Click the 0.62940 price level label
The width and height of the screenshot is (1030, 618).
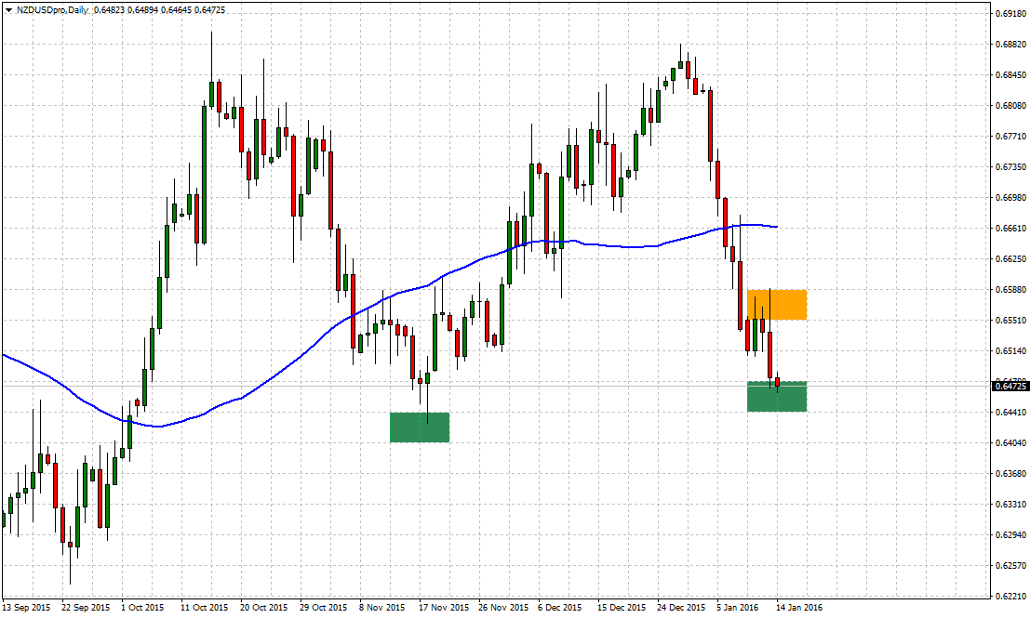(1010, 534)
